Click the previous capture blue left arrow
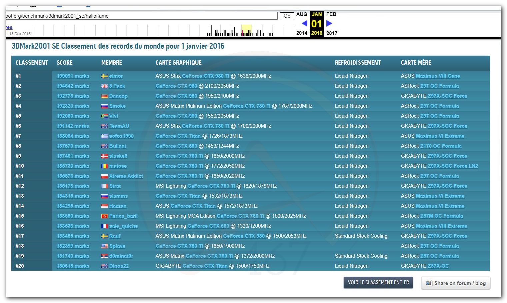The height and width of the screenshot is (303, 507). click(304, 23)
